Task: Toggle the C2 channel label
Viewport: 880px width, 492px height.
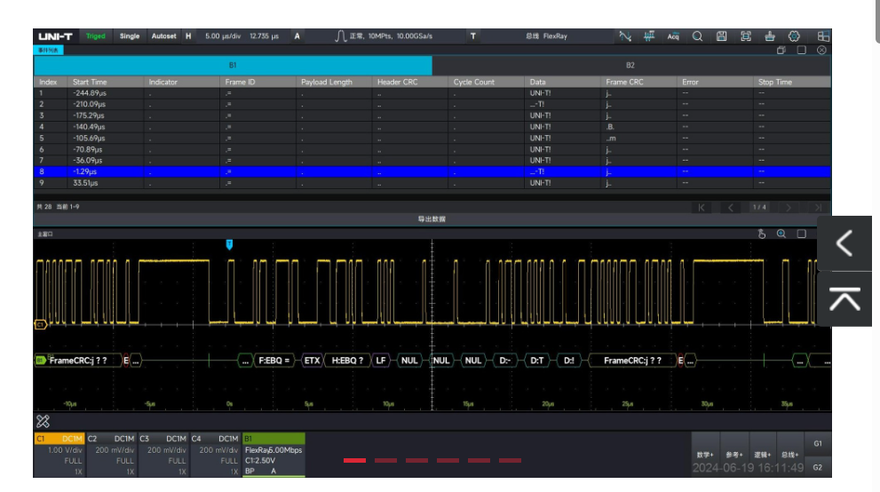Action: tap(111, 455)
